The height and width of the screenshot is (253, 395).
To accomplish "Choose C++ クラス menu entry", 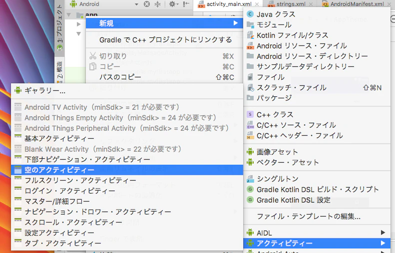I will (317, 115).
